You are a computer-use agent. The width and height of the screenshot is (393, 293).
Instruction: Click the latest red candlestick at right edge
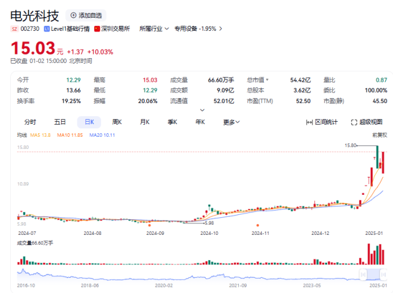[383, 163]
